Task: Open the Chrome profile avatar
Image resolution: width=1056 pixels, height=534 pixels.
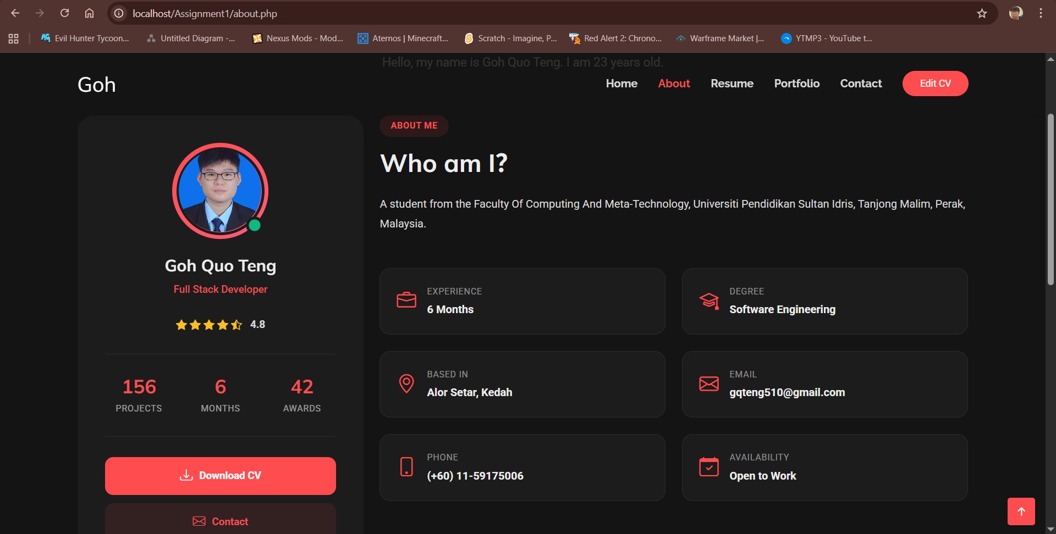Action: coord(1016,13)
